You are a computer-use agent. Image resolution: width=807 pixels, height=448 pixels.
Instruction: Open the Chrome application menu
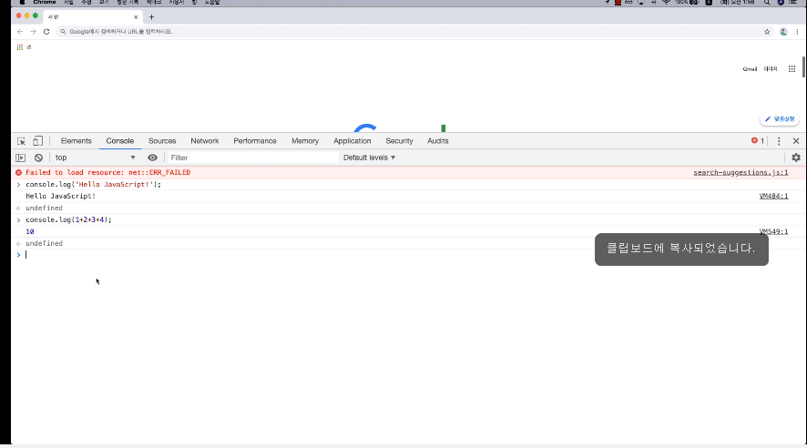[45, 3]
